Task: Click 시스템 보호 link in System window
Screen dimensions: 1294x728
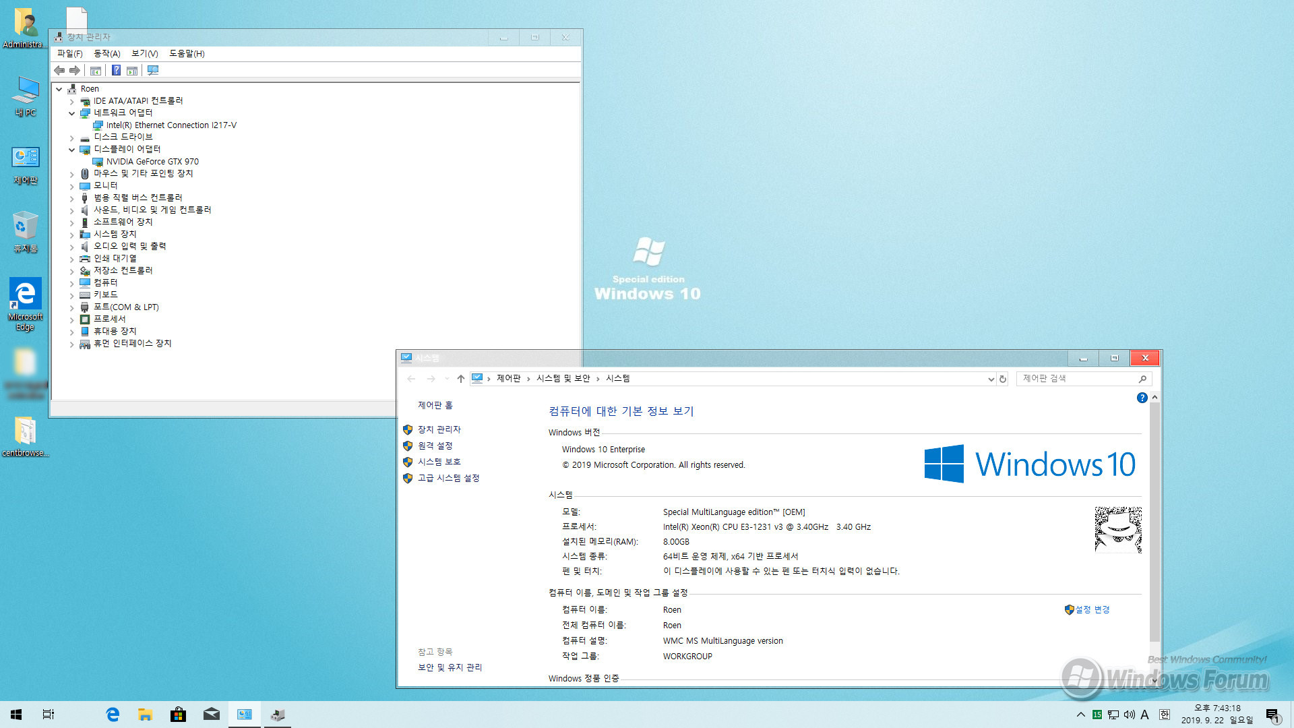Action: pos(439,462)
